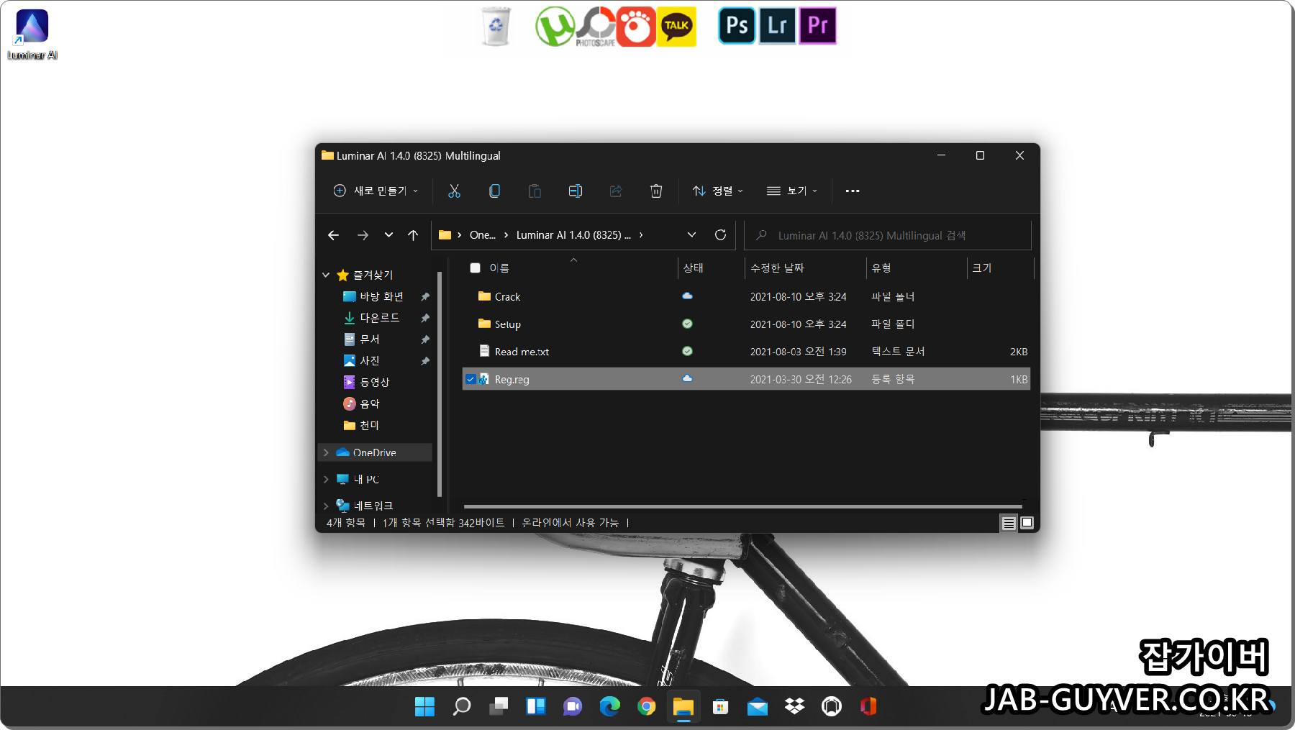Select 문서 in navigation pane
Screen dimensions: 1295x730
369,339
